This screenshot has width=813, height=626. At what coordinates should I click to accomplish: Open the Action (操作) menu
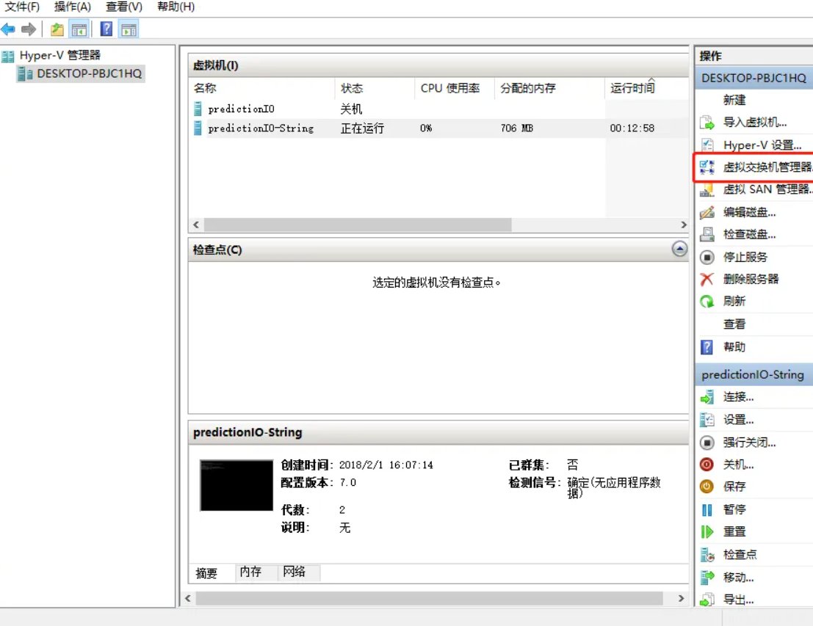(x=73, y=7)
